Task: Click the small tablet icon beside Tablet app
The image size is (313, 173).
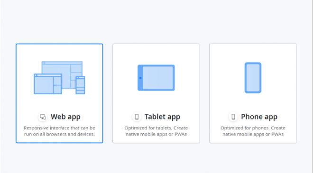Action: pos(137,117)
